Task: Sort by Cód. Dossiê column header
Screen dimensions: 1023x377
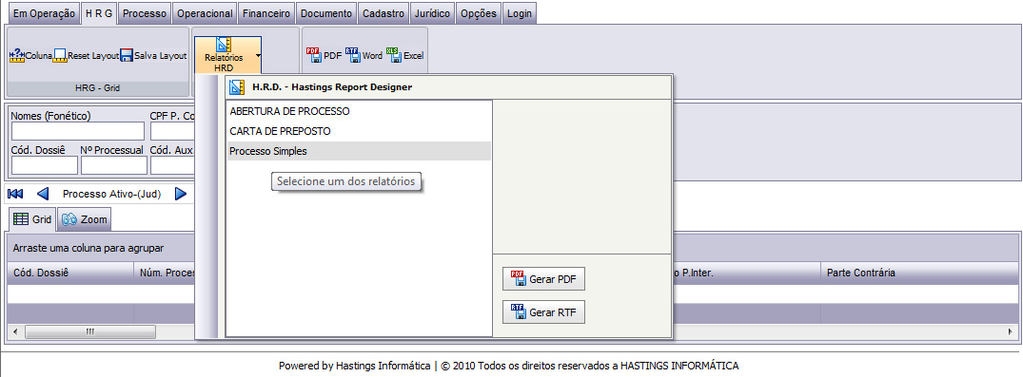Action: pyautogui.click(x=70, y=273)
